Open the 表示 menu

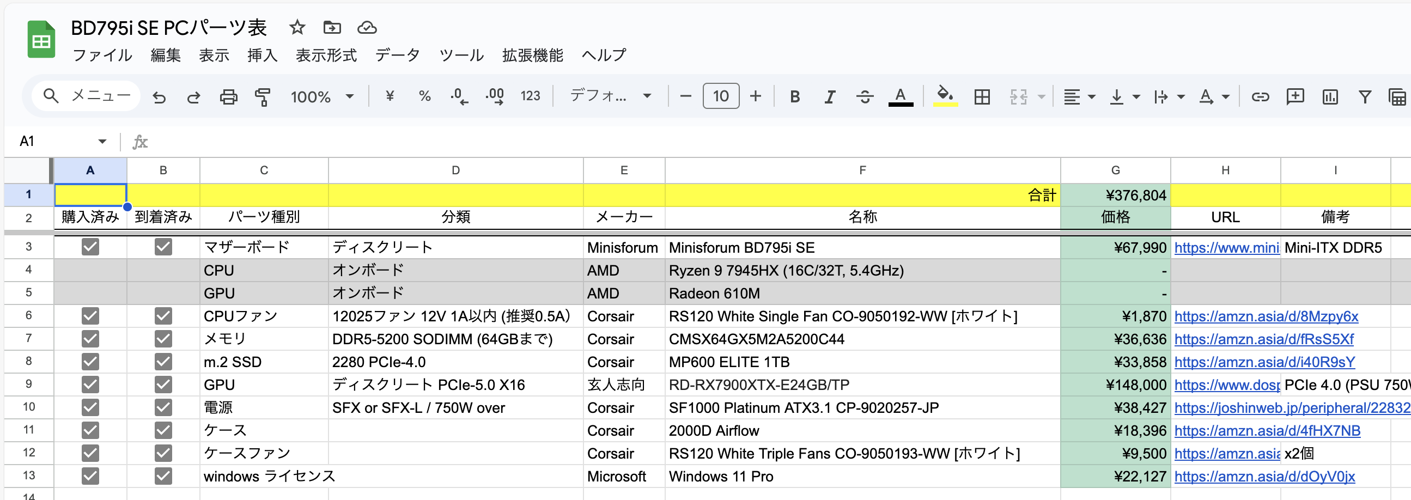(214, 55)
